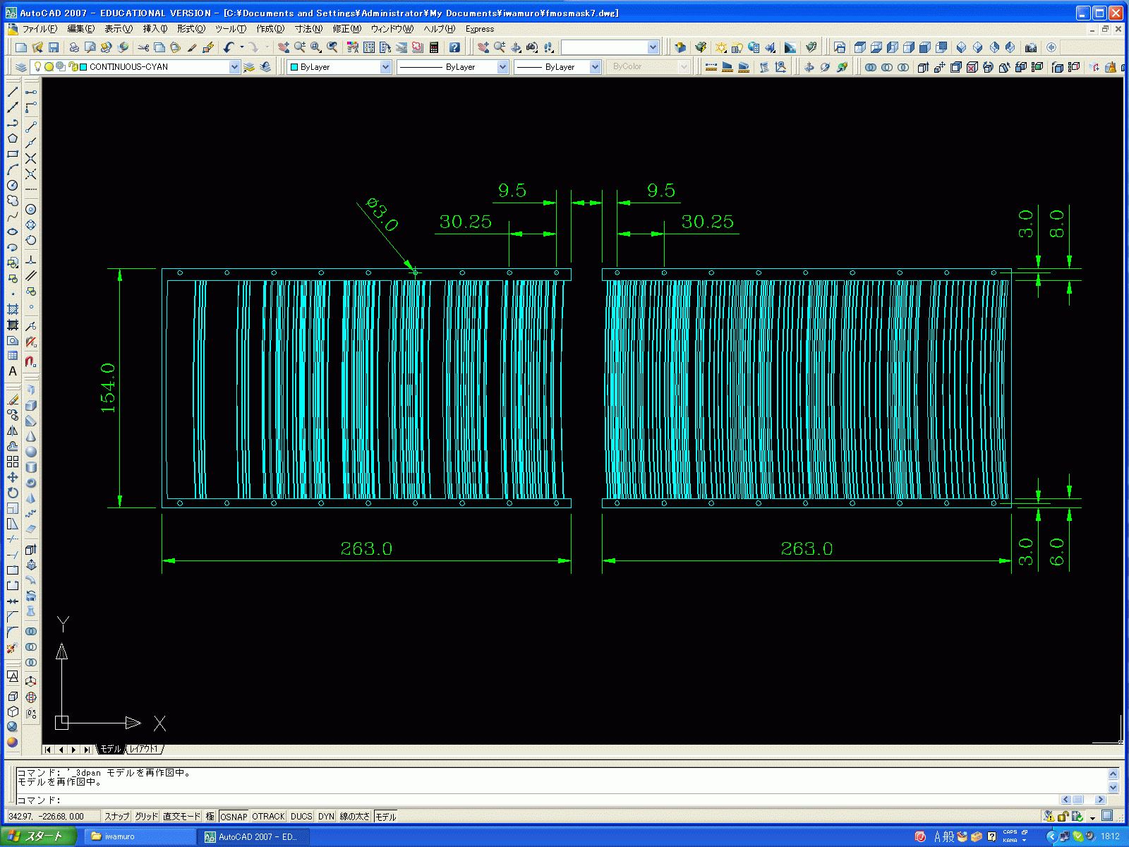Select the Polygon tool in Draw toolbar
The width and height of the screenshot is (1129, 847).
pyautogui.click(x=13, y=138)
